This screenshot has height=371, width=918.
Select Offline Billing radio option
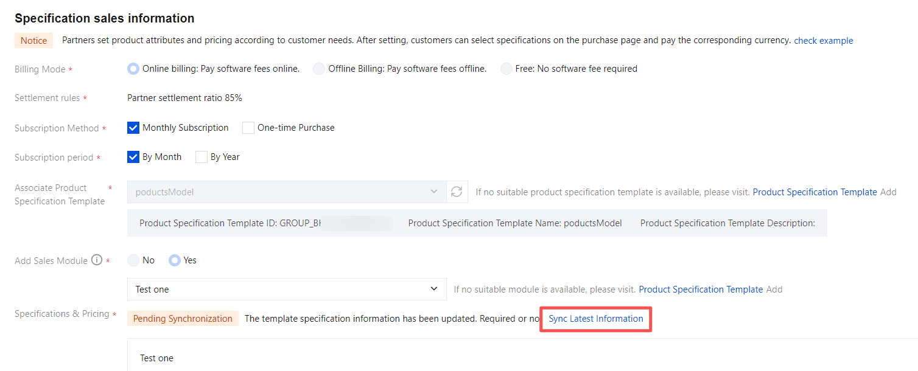[x=319, y=69]
